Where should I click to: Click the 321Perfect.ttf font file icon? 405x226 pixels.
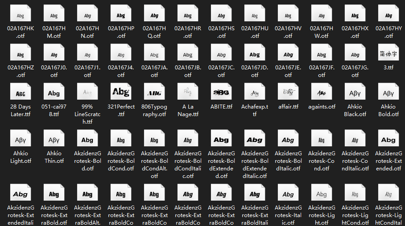point(121,92)
